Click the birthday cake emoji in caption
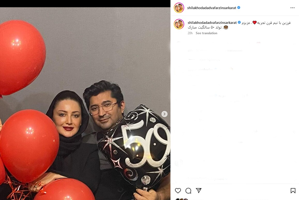Screen dimensions: 299x200 click(x=226, y=27)
